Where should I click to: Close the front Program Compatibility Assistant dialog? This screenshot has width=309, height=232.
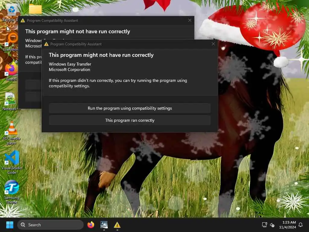pyautogui.click(x=213, y=44)
